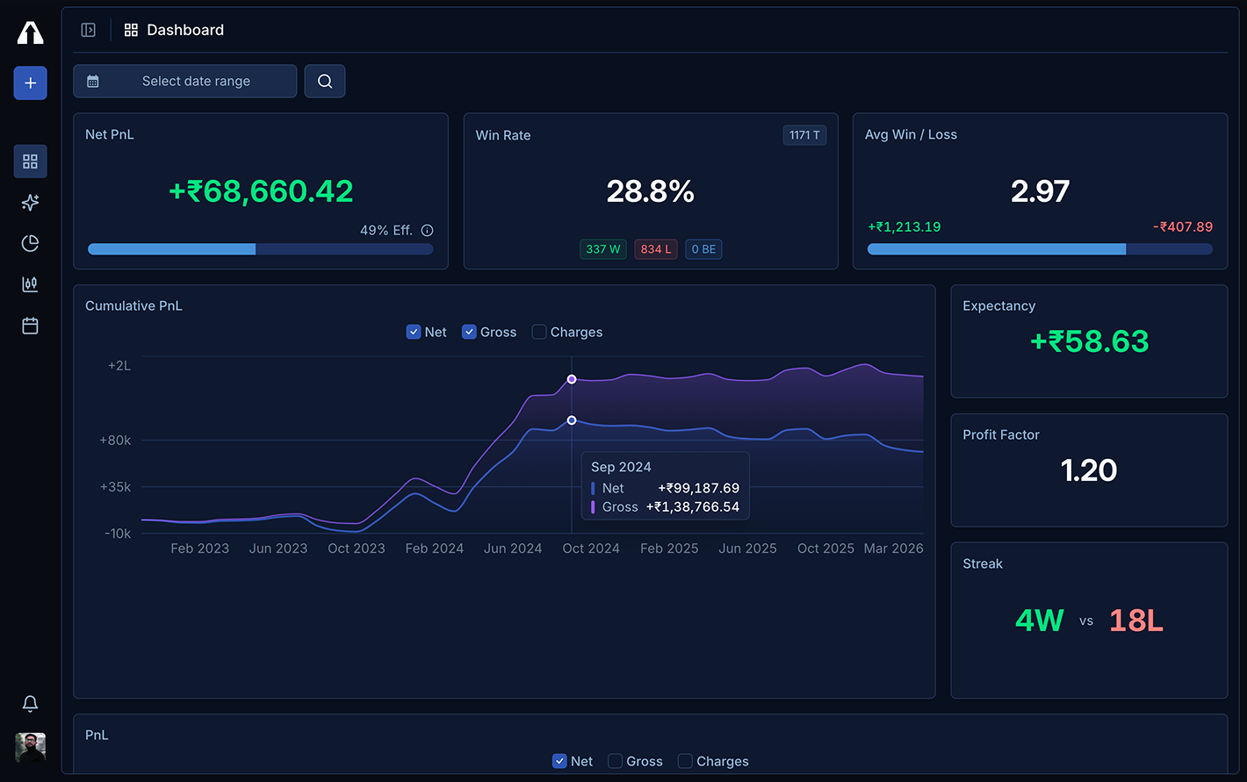Viewport: 1247px width, 782px height.
Task: Open the AI insights sparkles icon
Action: tap(30, 203)
